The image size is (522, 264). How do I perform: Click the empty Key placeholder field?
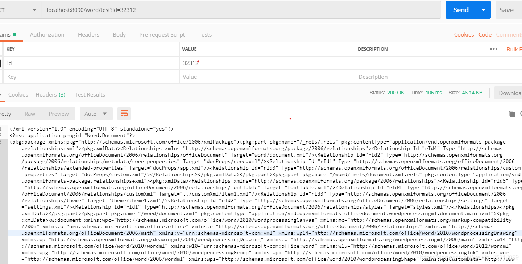[91, 77]
